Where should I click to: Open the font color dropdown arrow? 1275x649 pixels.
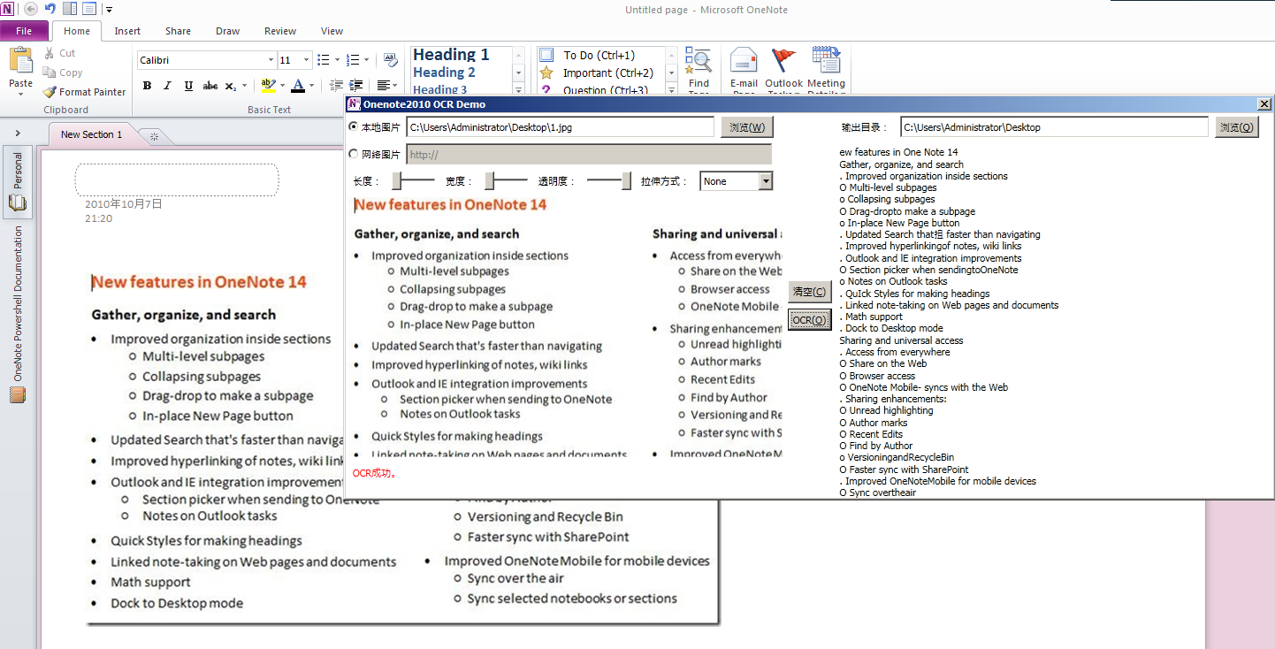(312, 86)
